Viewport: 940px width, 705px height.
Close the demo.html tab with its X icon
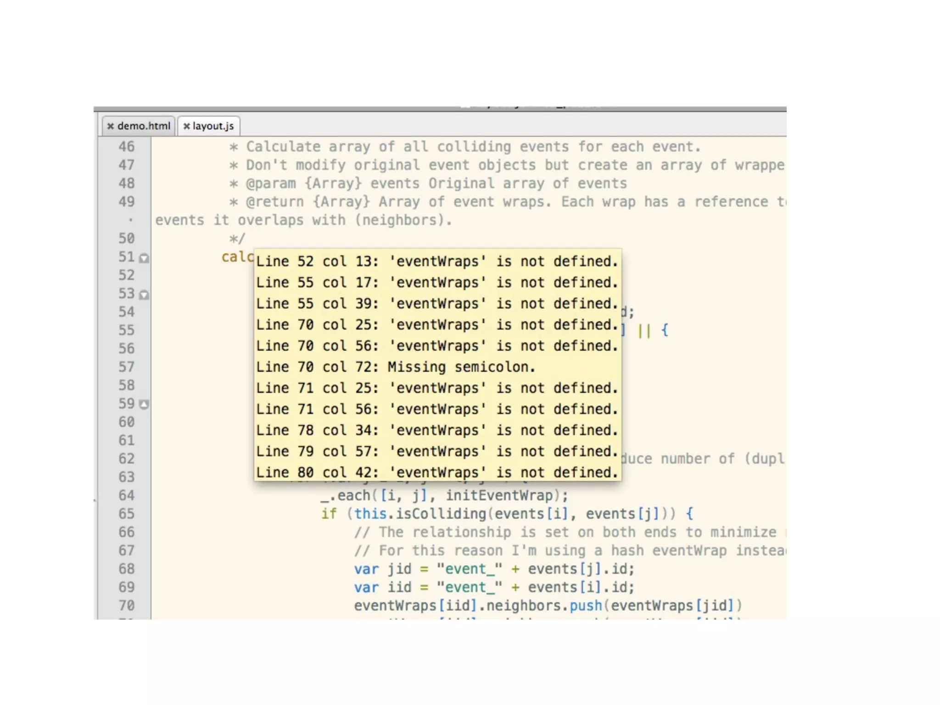[x=110, y=126]
